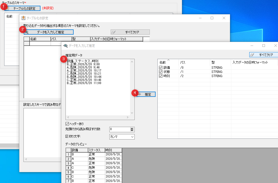Click パス column header in テーブル化の設定 grid

pyautogui.click(x=61, y=39)
